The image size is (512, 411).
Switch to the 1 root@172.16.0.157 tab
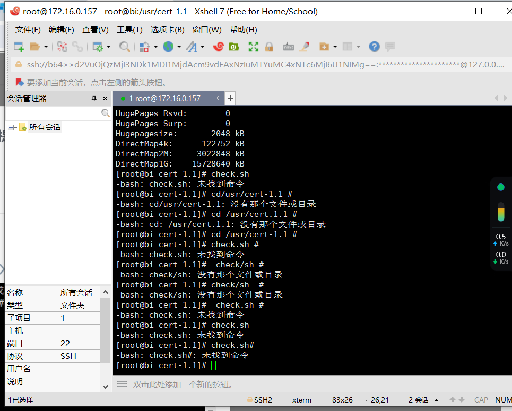click(x=164, y=98)
